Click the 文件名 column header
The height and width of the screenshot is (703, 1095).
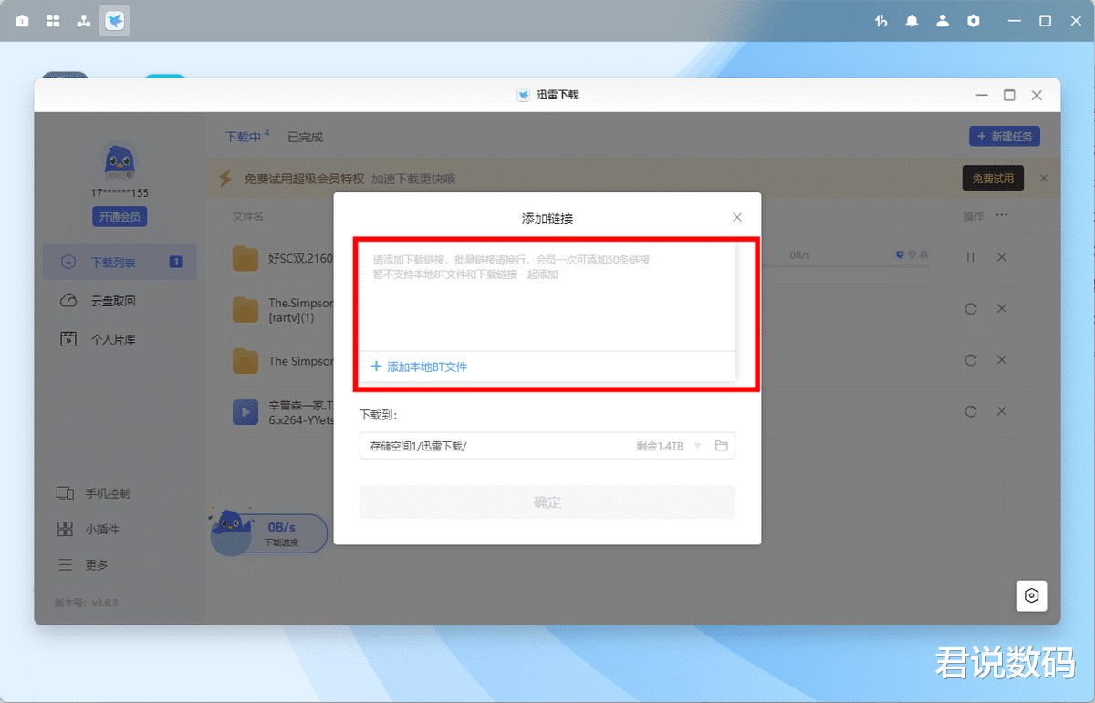(x=248, y=216)
